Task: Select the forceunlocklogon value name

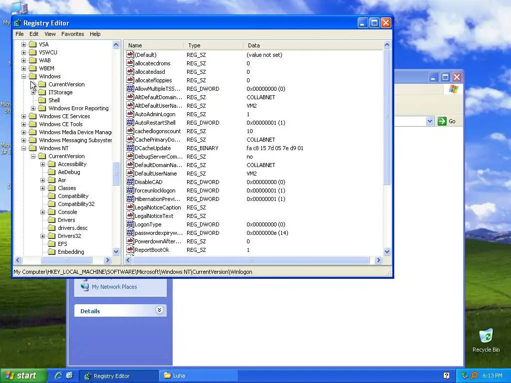Action: point(155,191)
